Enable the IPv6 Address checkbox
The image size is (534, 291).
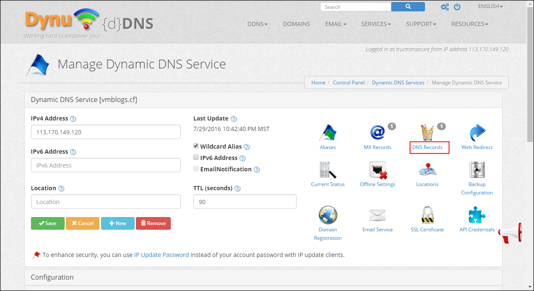point(196,157)
